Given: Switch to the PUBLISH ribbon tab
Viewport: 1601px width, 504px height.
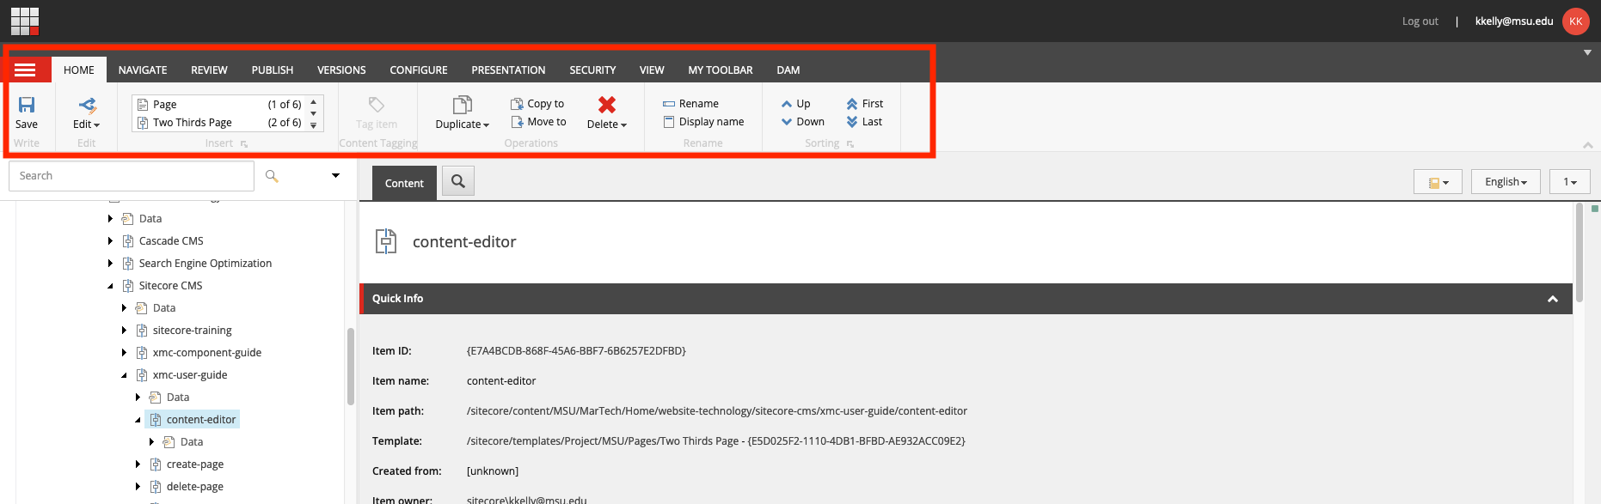Looking at the screenshot, I should pyautogui.click(x=272, y=70).
